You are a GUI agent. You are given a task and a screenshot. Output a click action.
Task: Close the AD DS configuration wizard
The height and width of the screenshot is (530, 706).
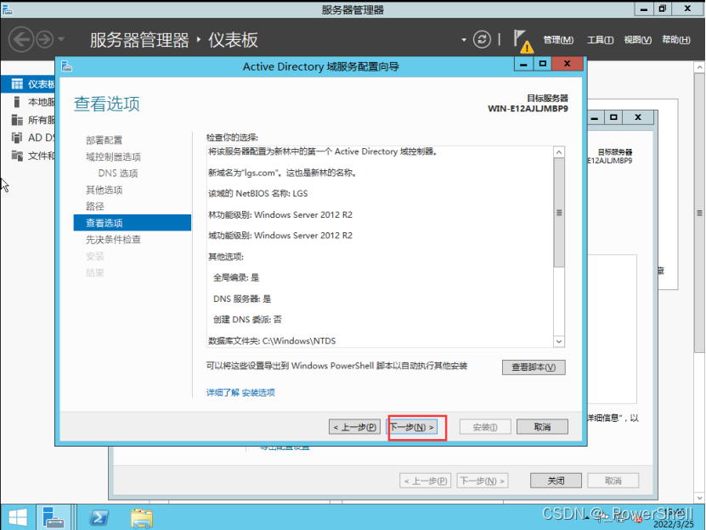pos(568,64)
